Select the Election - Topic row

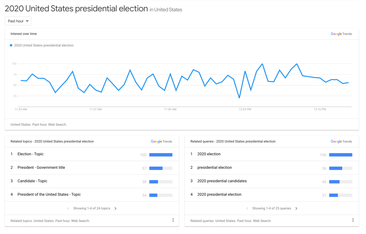click(x=30, y=154)
